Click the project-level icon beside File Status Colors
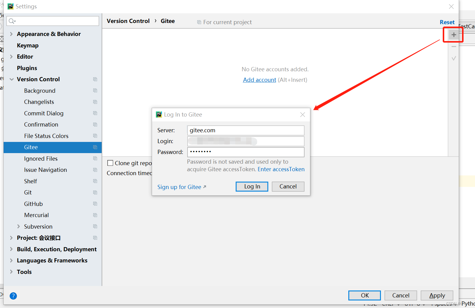This screenshot has height=308, width=475. (95, 136)
